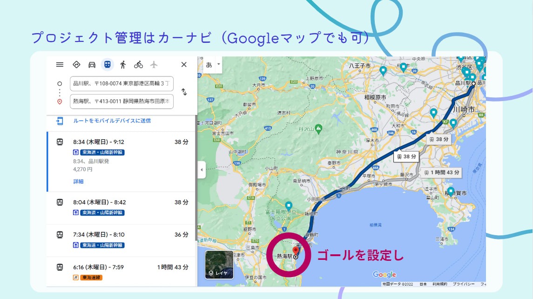Screen dimensions: 533x299
Task: Click train icon beside 6:16 route
Action: (60, 267)
